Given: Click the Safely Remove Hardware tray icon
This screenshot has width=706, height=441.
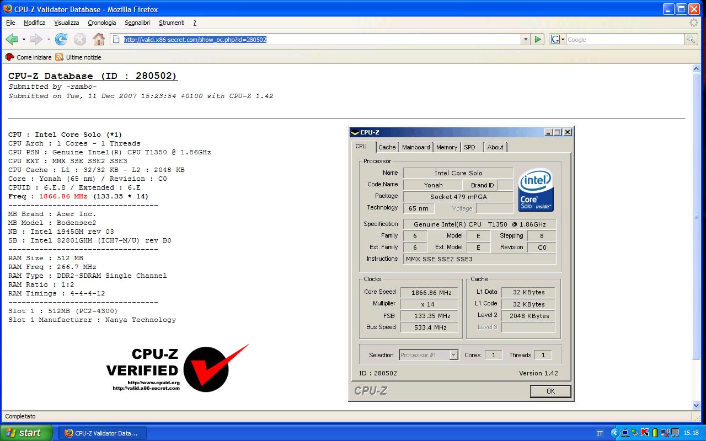Looking at the screenshot, I should 635,433.
